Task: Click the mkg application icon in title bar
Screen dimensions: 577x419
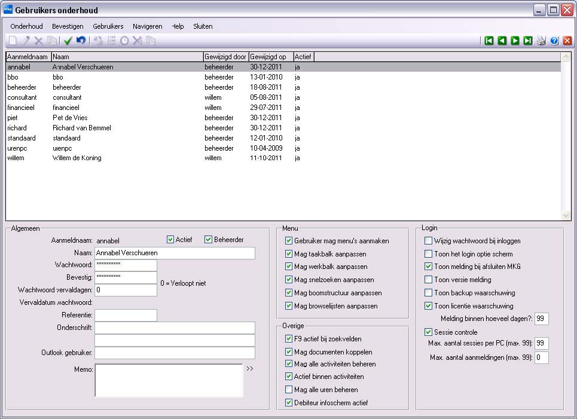Action: point(8,10)
